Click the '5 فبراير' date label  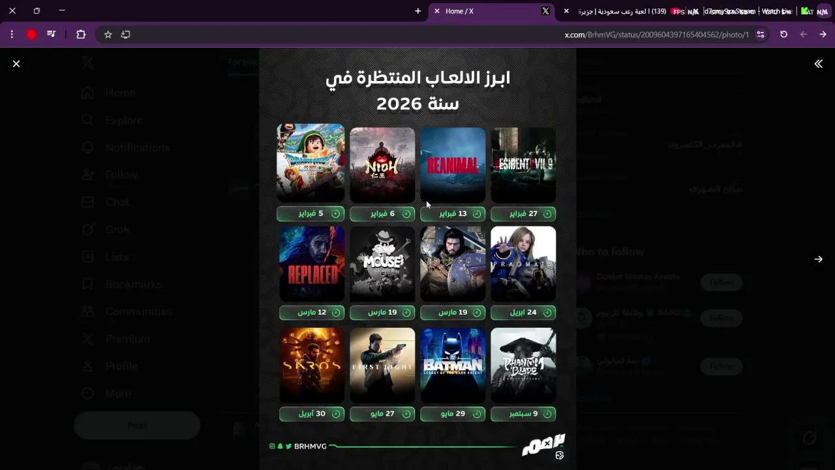(311, 213)
